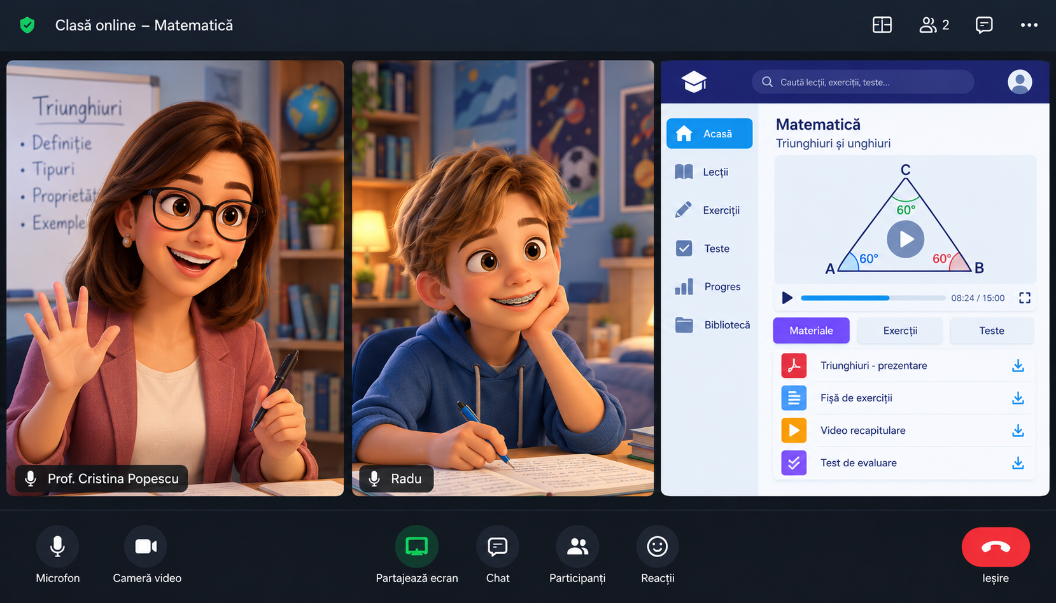The width and height of the screenshot is (1056, 603).
Task: Toggle Partajează ecran screen sharing
Action: (x=417, y=546)
